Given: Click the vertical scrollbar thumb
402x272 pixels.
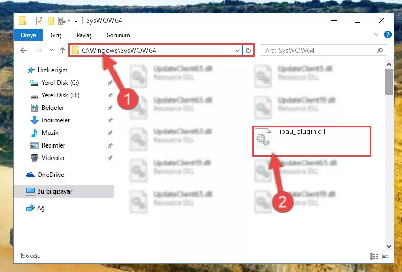Looking at the screenshot, I should 389,82.
